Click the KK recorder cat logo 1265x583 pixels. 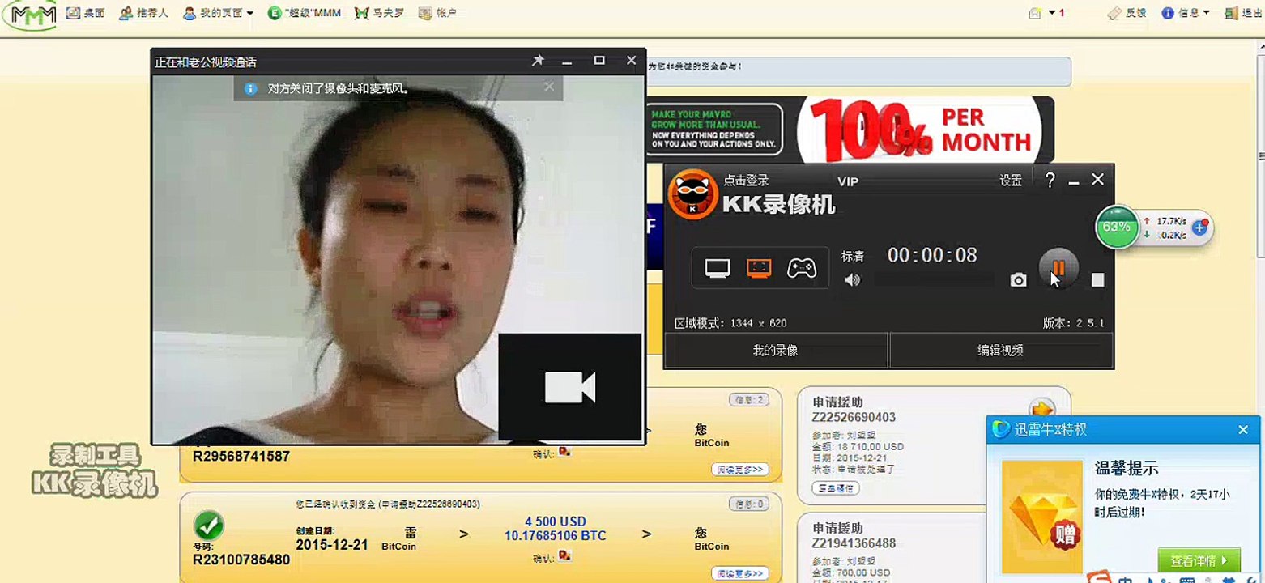click(x=692, y=194)
